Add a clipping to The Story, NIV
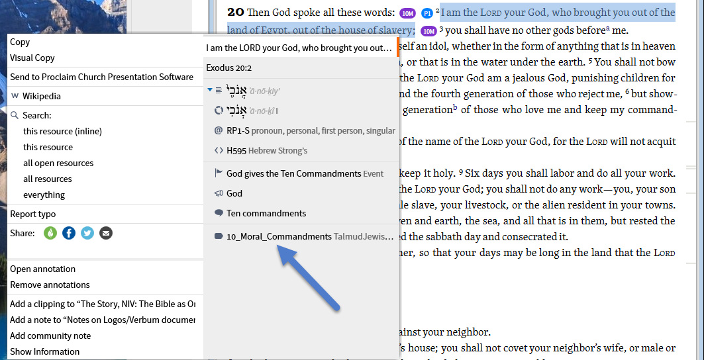704x360 pixels. 103,304
